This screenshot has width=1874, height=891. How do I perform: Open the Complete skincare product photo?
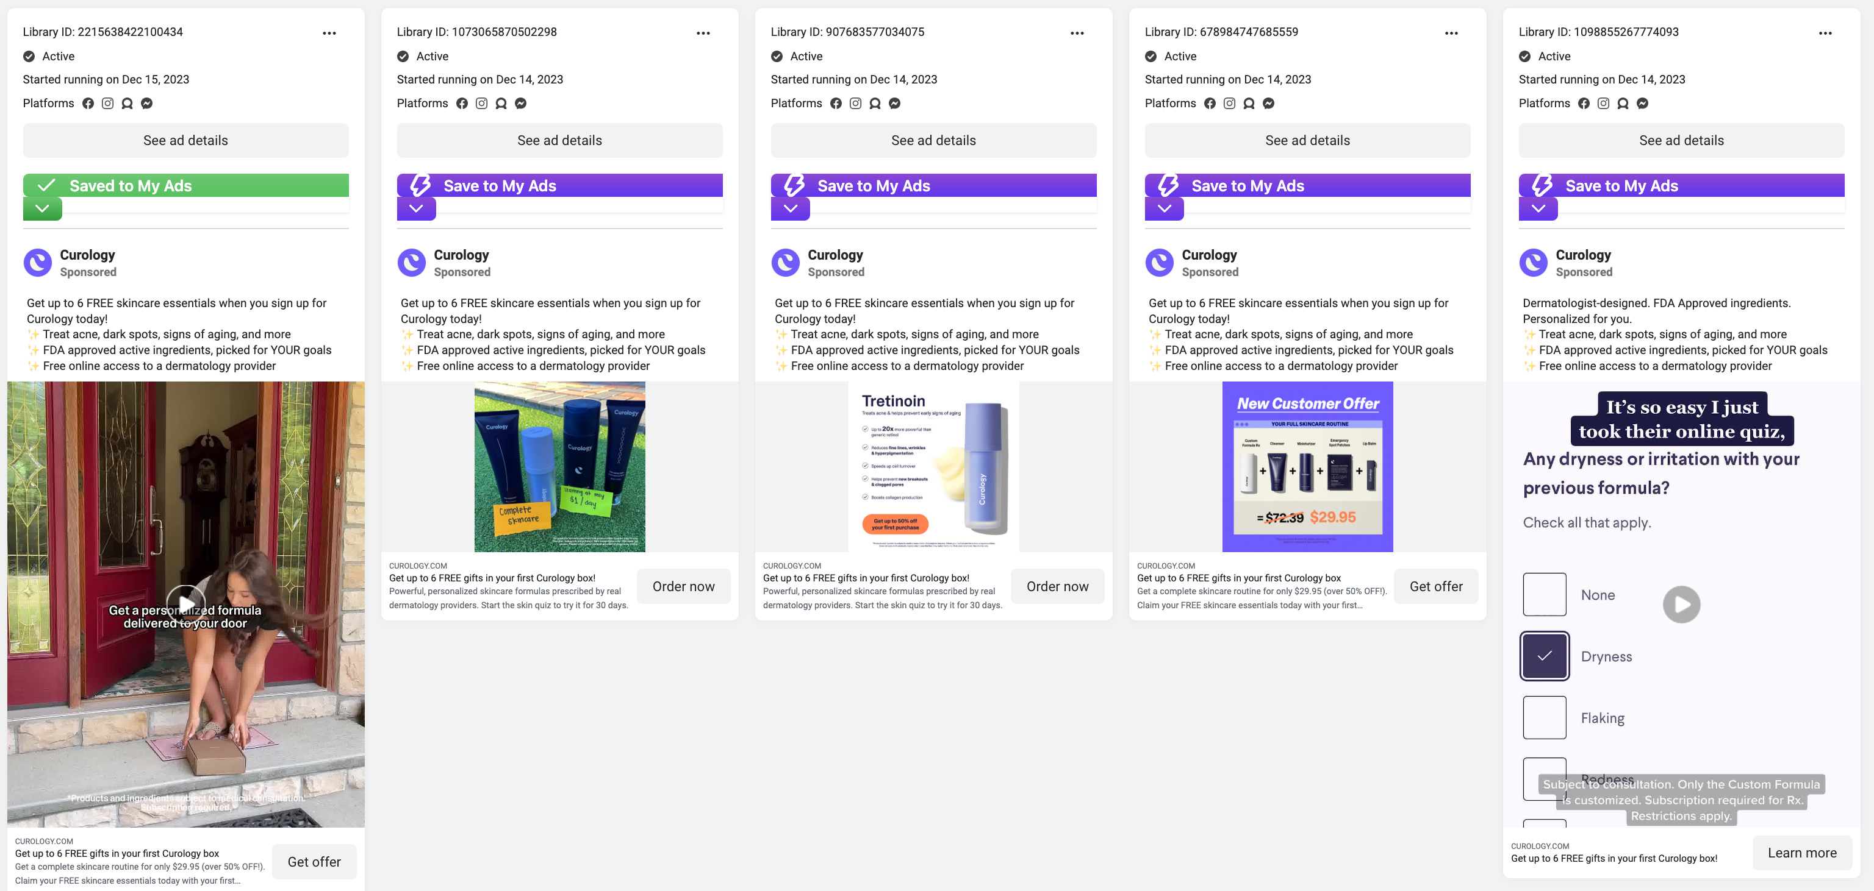pyautogui.click(x=559, y=467)
